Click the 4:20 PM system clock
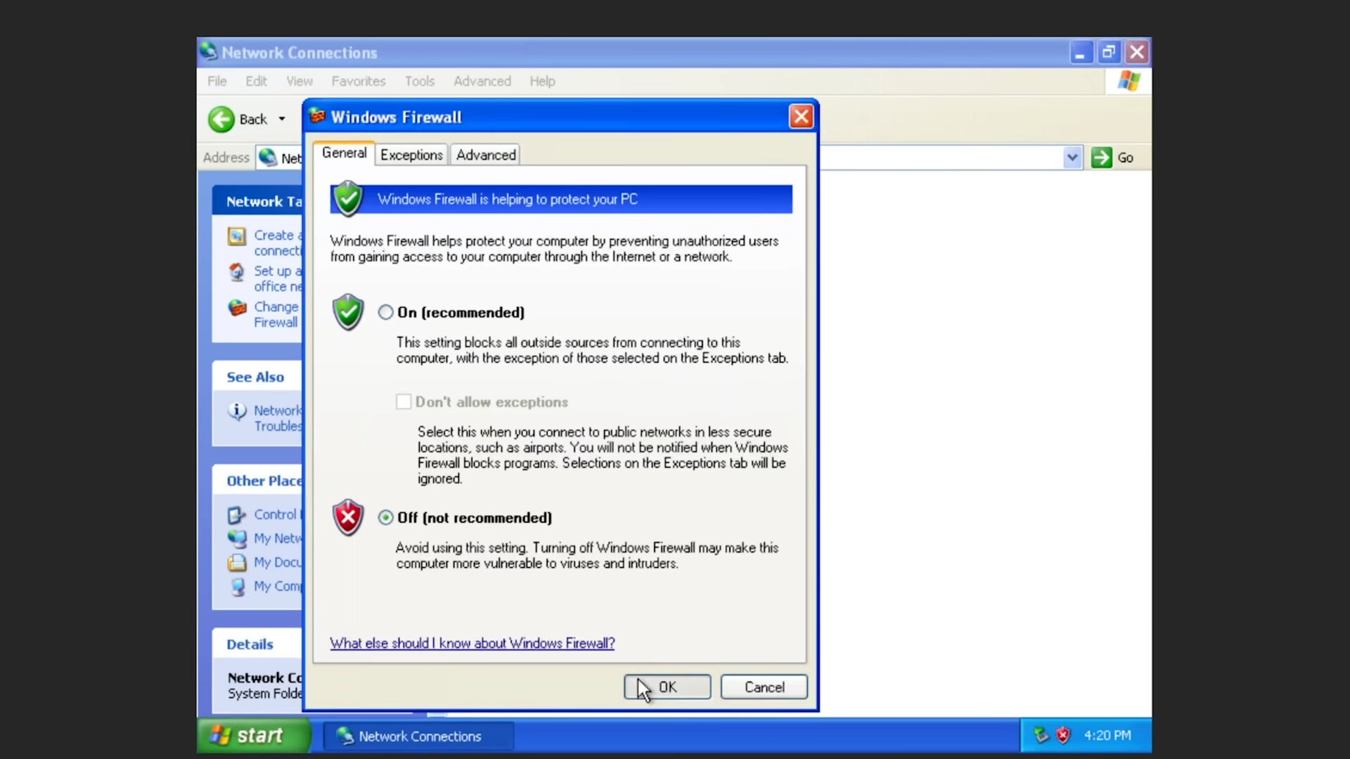The height and width of the screenshot is (759, 1350). coord(1107,736)
